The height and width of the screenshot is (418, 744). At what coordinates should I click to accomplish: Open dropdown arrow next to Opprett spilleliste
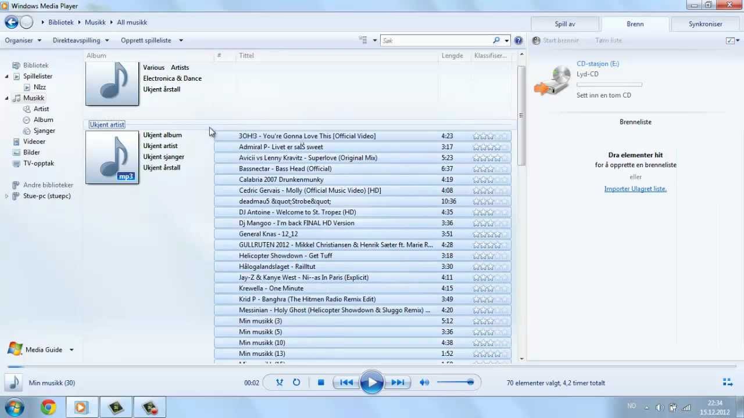tap(181, 41)
